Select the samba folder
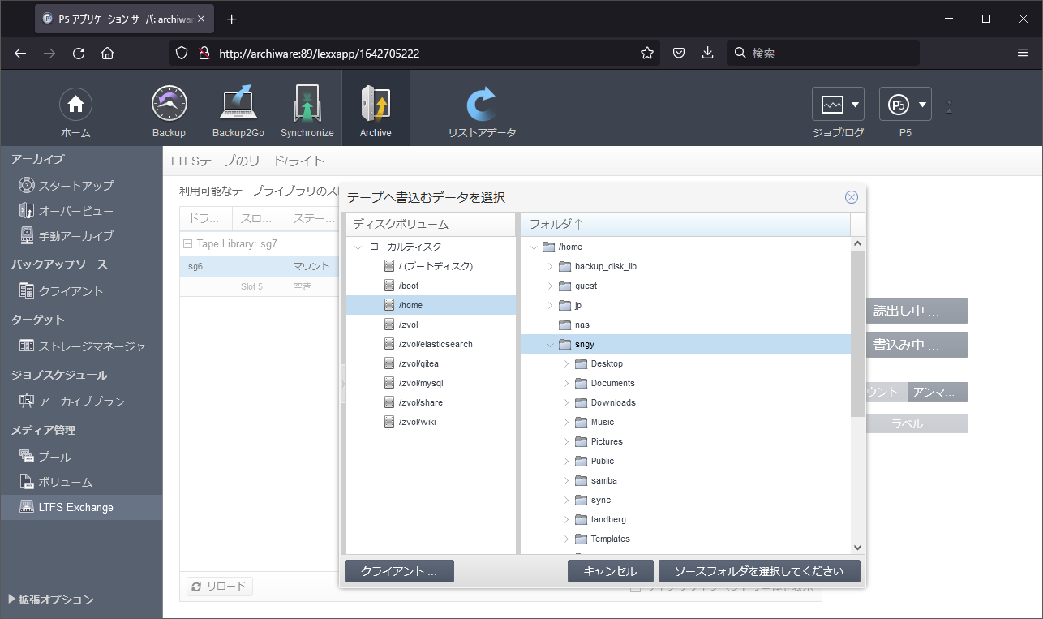The image size is (1043, 619). tap(686, 480)
